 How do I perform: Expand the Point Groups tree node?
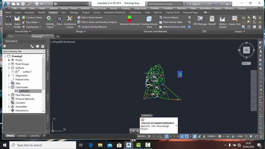point(9,64)
